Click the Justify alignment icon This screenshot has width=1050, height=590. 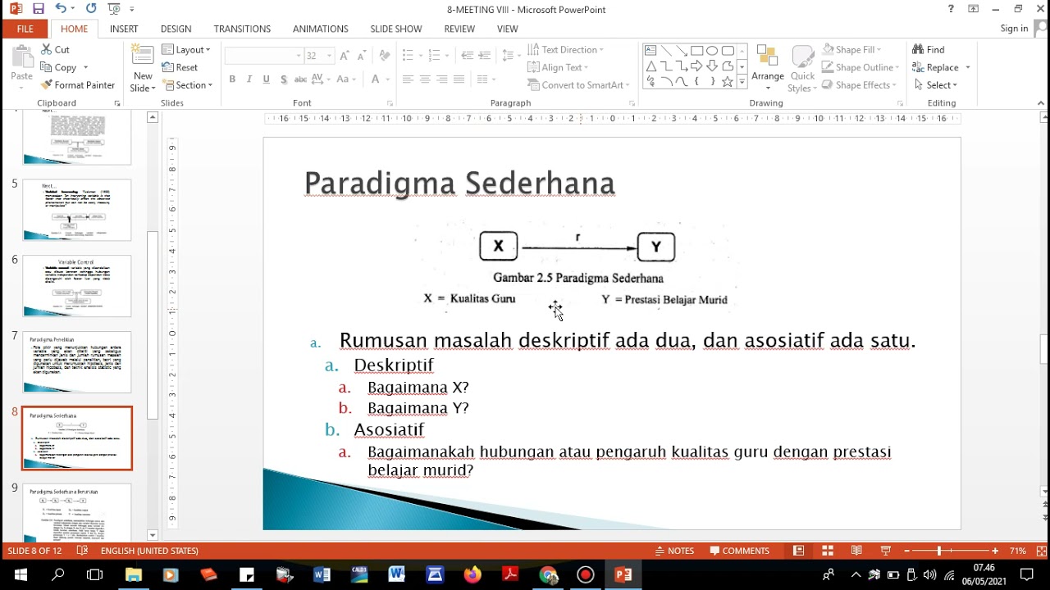point(459,79)
